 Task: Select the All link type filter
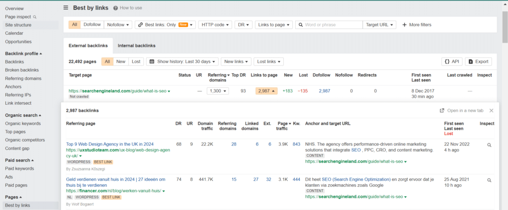tap(74, 25)
